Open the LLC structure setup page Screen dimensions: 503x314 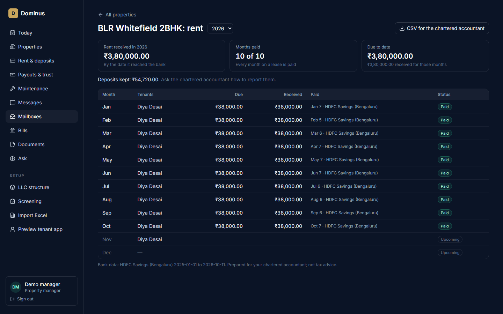tap(42, 187)
